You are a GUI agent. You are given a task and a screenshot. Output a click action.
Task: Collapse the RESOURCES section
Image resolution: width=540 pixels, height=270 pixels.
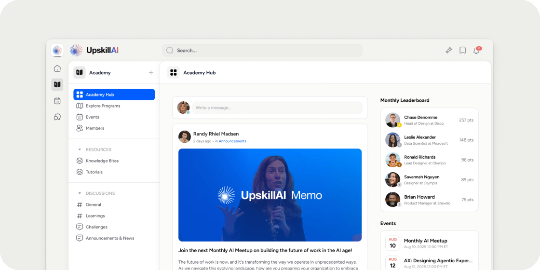coord(80,149)
